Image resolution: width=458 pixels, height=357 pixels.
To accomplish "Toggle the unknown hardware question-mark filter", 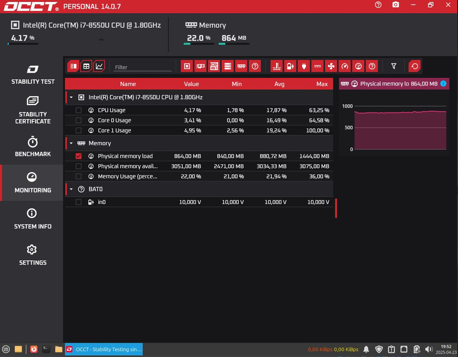I will (x=255, y=66).
